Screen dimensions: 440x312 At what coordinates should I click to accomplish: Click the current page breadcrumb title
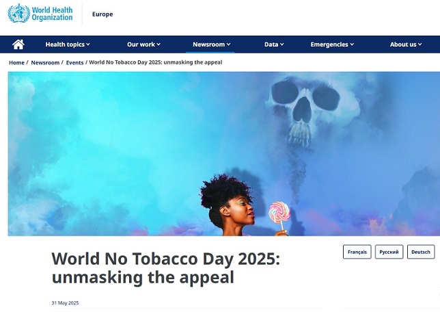155,62
